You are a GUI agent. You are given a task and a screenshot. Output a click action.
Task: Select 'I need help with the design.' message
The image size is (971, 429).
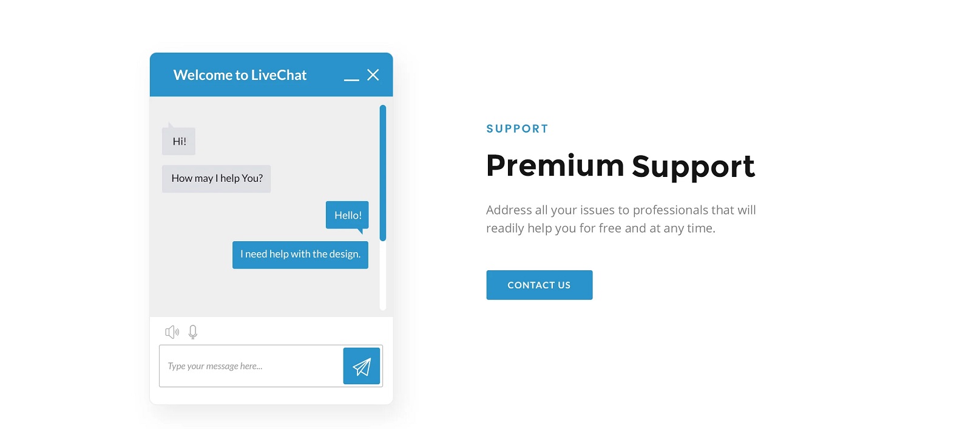click(300, 254)
